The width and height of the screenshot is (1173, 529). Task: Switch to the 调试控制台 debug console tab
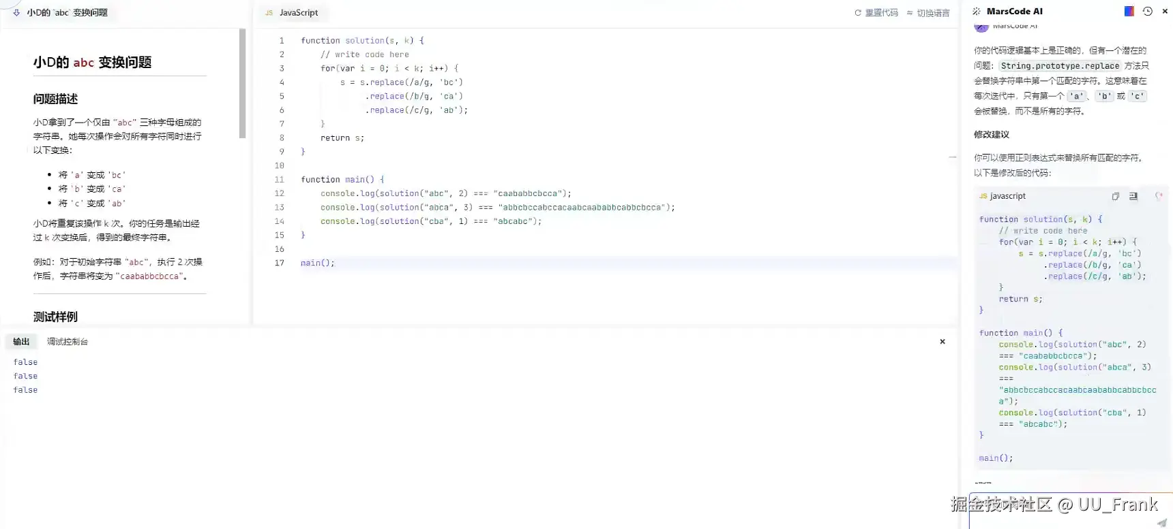tap(67, 342)
